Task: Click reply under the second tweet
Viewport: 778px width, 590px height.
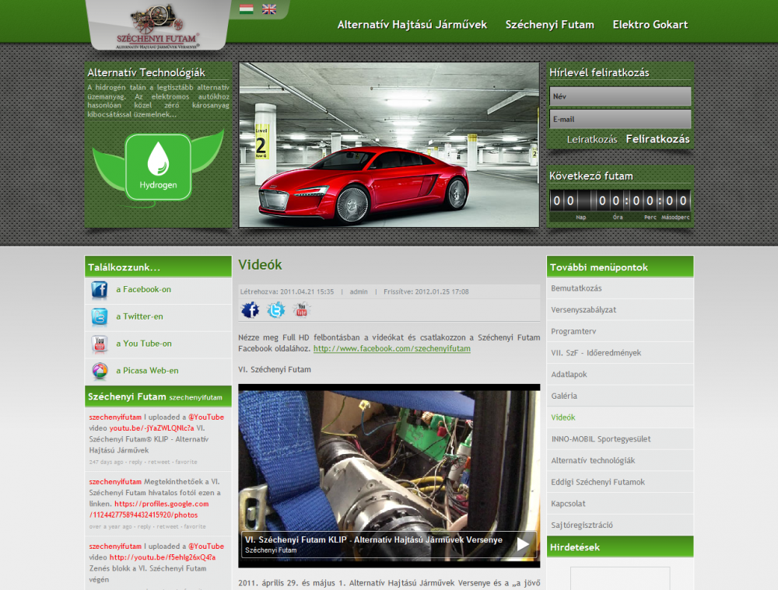Action: point(144,526)
